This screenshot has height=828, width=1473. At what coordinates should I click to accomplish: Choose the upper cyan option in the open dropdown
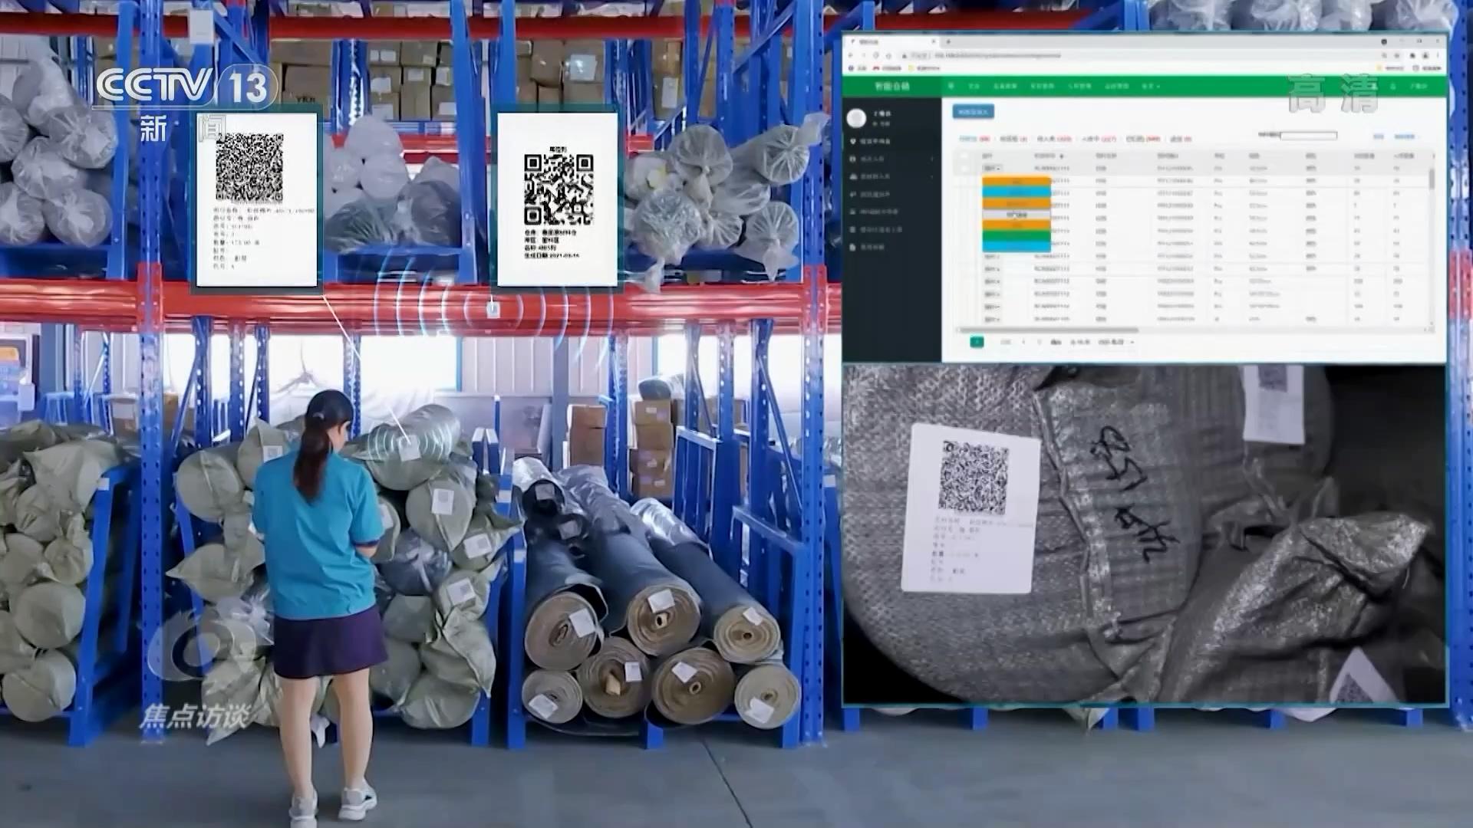[1017, 192]
